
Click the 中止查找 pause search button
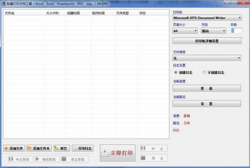click(x=20, y=159)
